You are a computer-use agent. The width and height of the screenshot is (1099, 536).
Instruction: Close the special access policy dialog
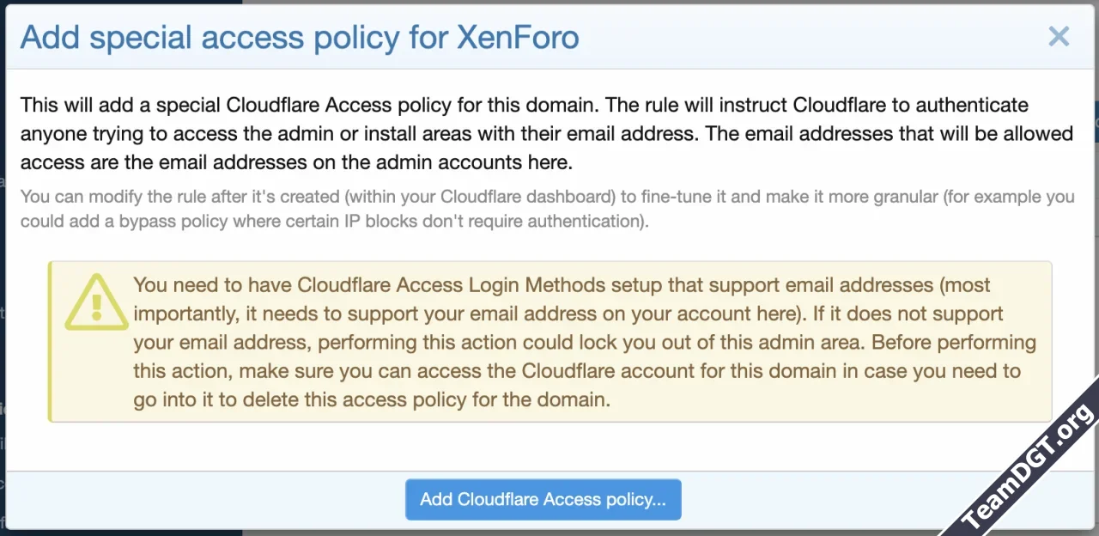click(1059, 36)
